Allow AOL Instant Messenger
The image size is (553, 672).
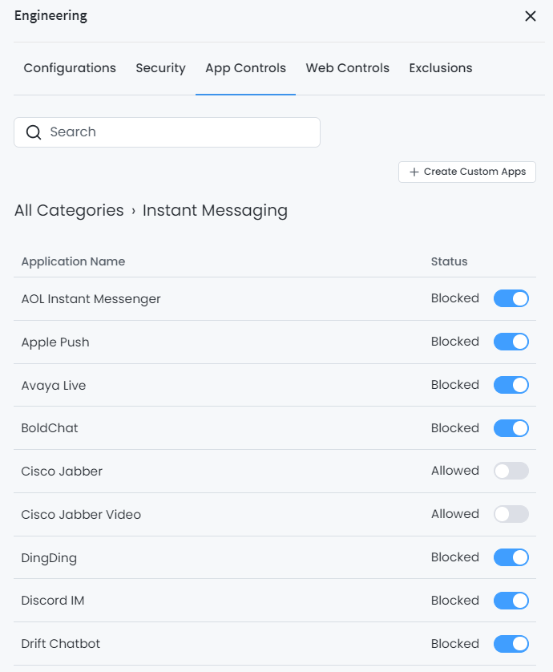511,298
